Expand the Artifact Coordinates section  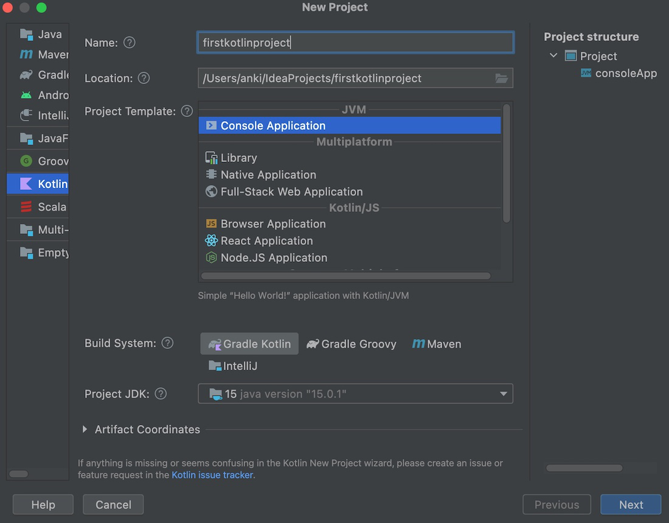(85, 429)
